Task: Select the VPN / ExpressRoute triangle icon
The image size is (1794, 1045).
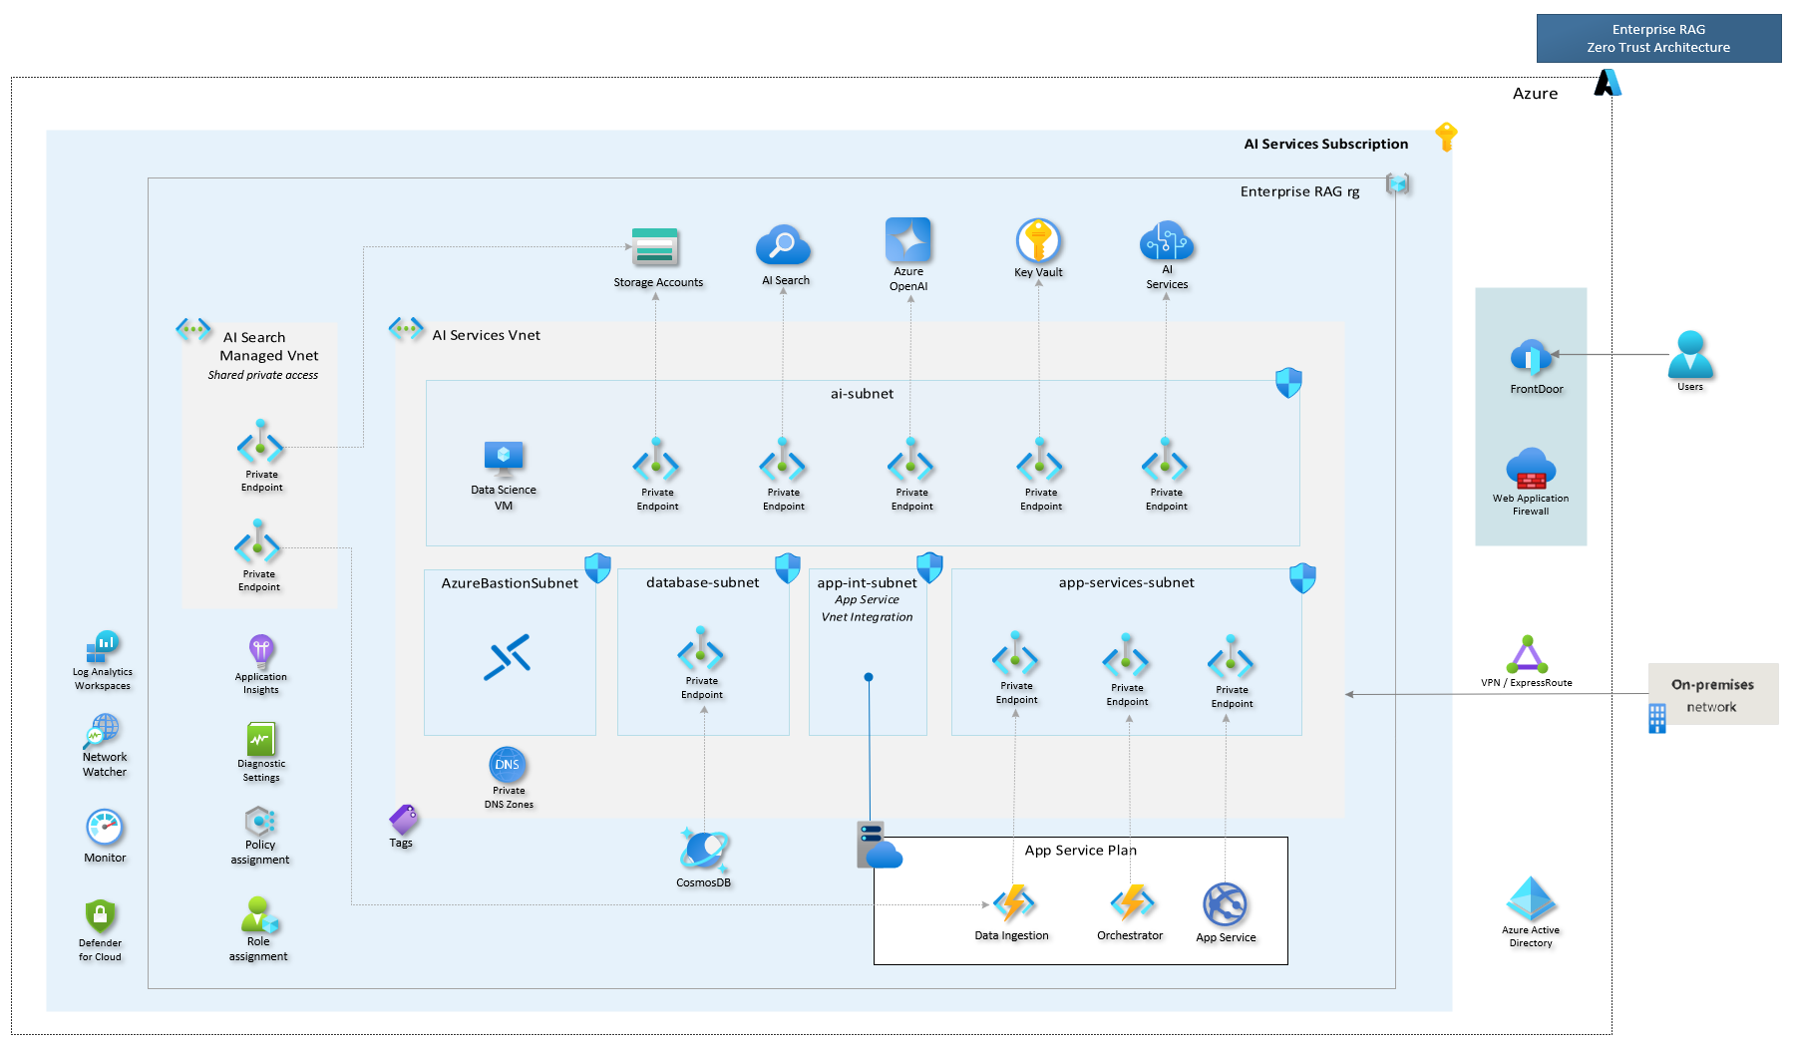Action: pyautogui.click(x=1527, y=655)
